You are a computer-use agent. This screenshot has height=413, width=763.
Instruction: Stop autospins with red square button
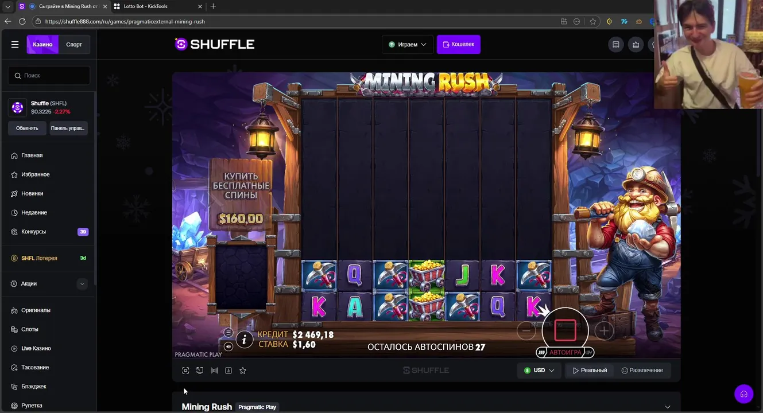tap(565, 330)
